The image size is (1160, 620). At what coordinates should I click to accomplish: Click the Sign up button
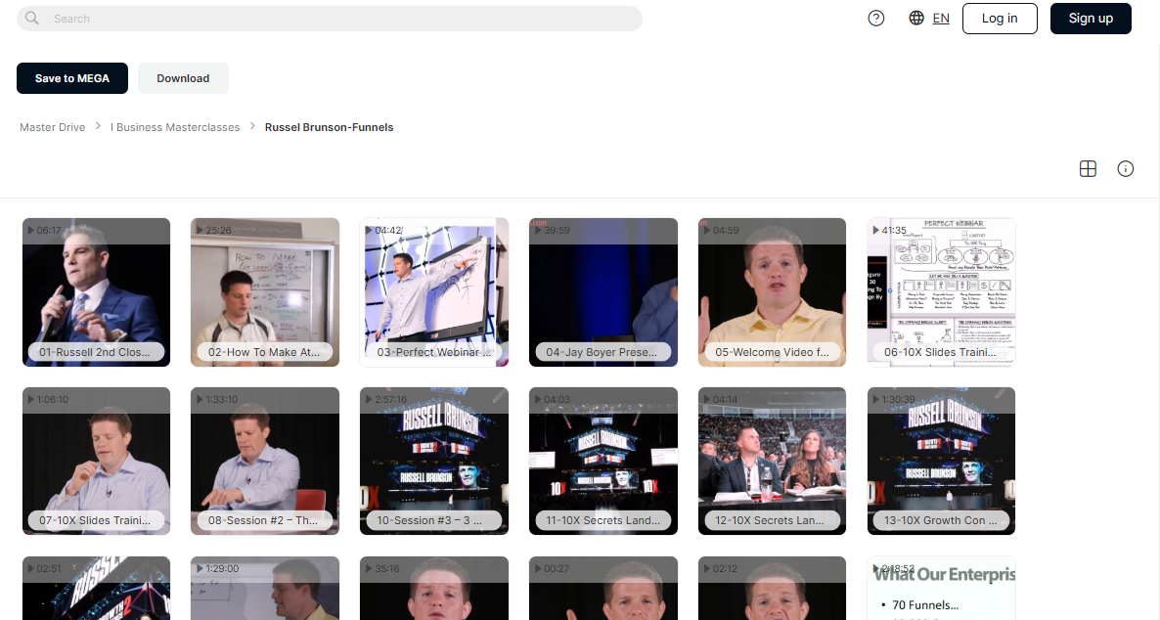[1091, 19]
